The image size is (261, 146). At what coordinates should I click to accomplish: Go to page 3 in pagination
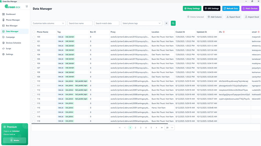point(141,128)
